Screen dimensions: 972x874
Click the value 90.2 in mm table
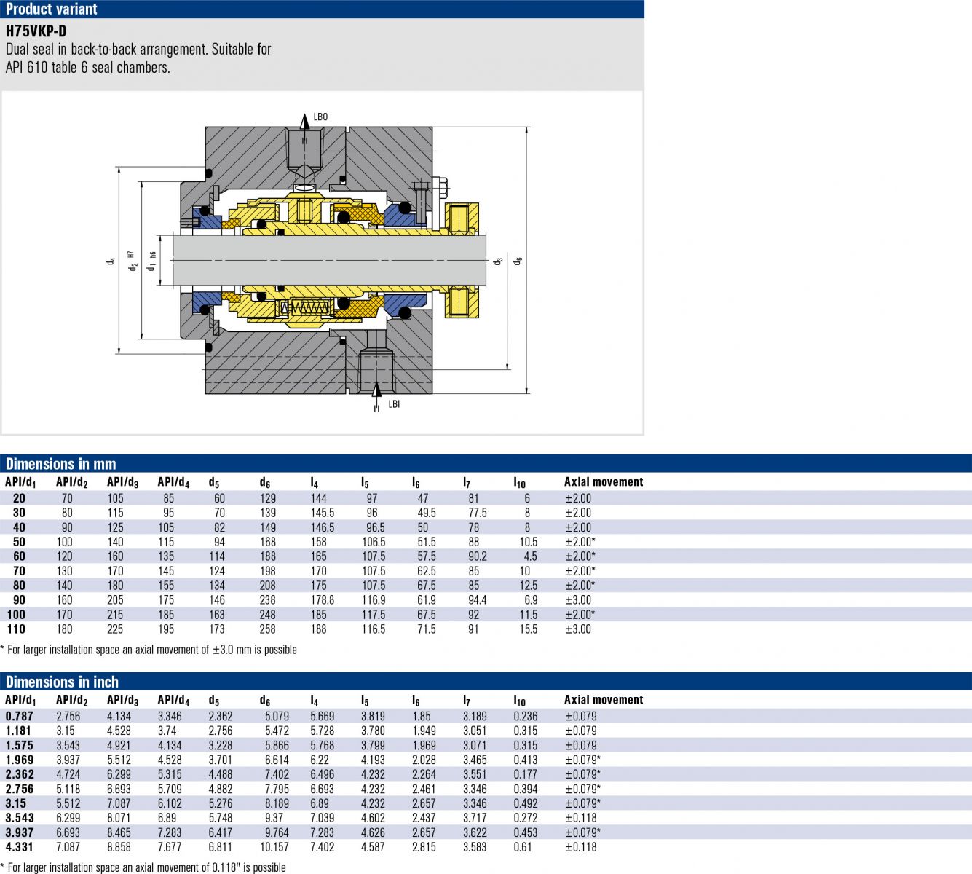pos(478,556)
